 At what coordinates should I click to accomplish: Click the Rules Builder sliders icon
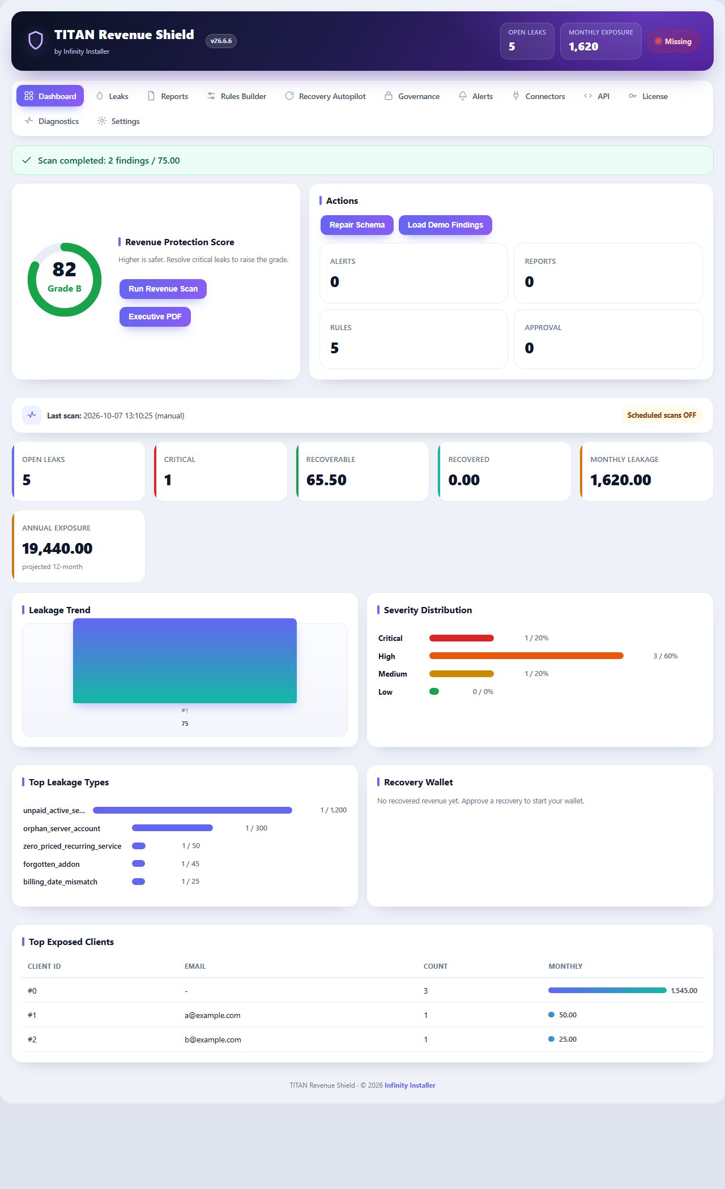(211, 96)
